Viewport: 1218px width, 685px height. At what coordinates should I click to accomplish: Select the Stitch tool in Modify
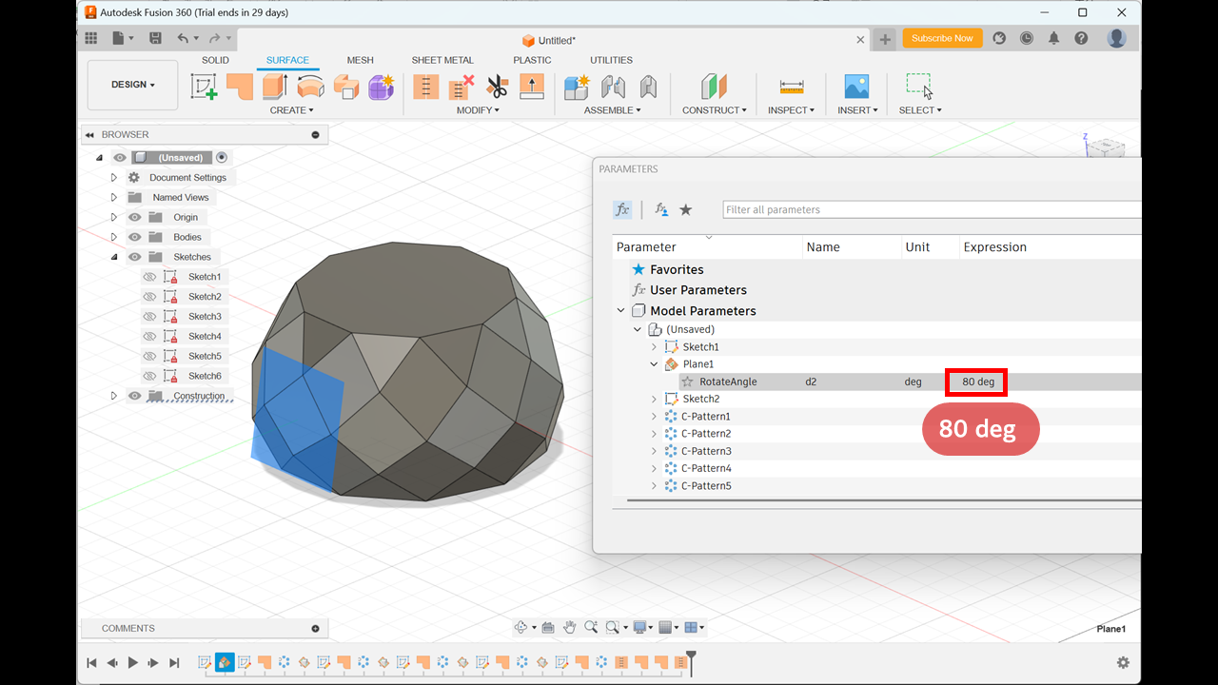[425, 87]
